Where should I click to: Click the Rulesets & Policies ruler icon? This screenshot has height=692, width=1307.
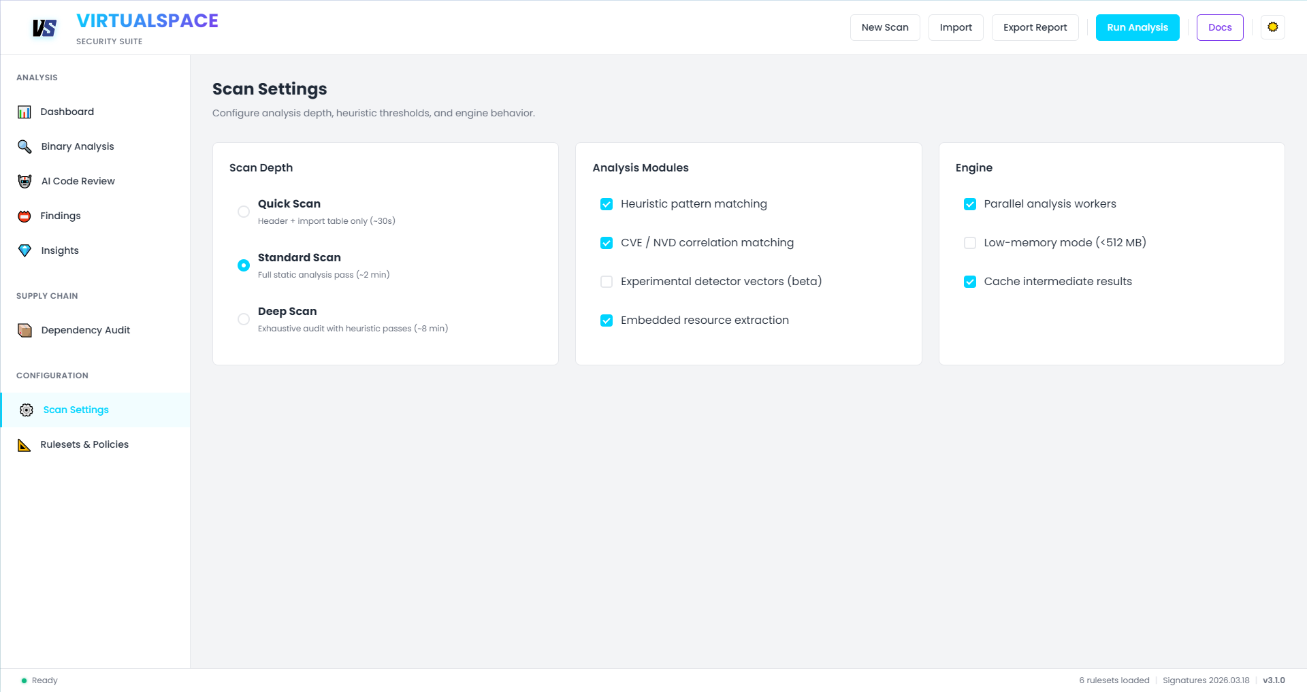tap(25, 444)
